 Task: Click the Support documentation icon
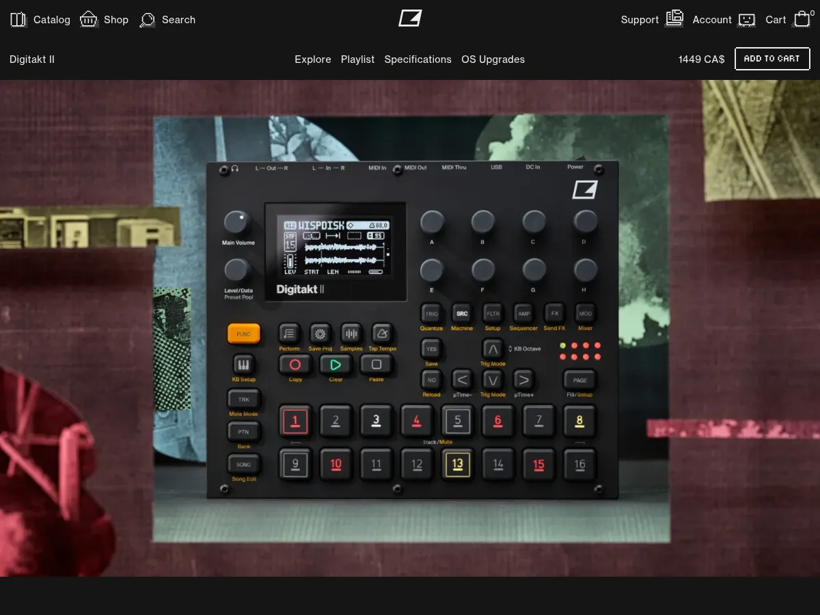[674, 19]
